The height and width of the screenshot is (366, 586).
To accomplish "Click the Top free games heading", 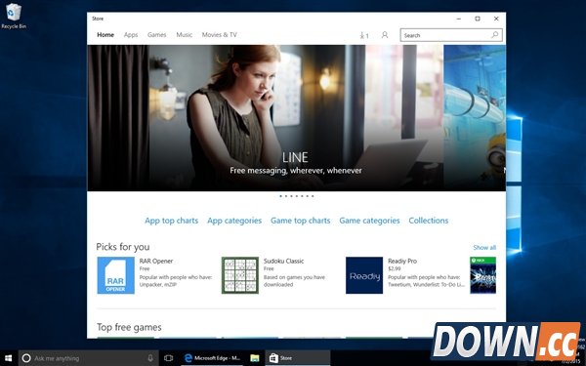I will tap(129, 327).
